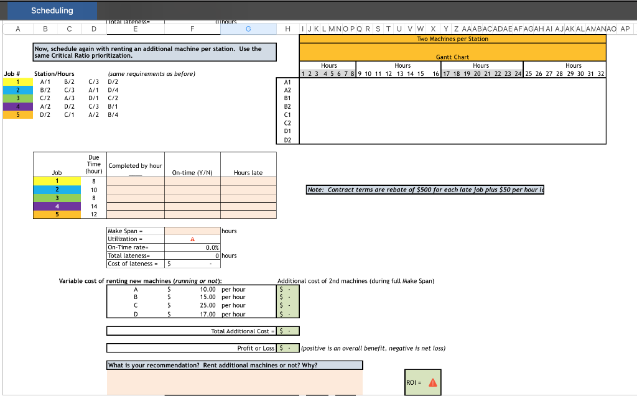Image resolution: width=637 pixels, height=396 pixels.
Task: Click the Make Span value cell
Action: (192, 231)
